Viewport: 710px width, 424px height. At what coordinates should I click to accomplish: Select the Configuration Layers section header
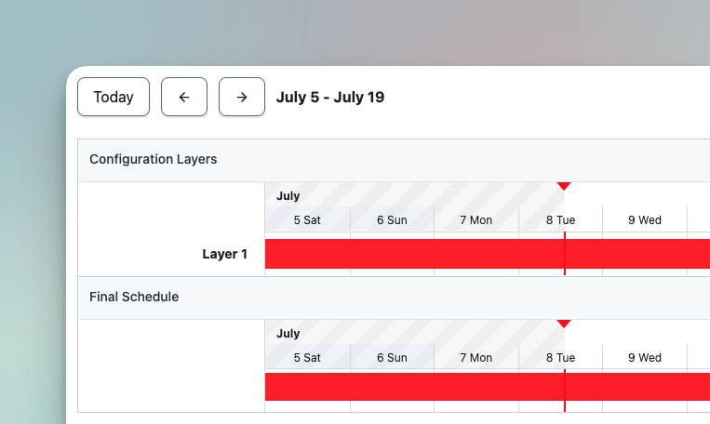click(x=154, y=159)
